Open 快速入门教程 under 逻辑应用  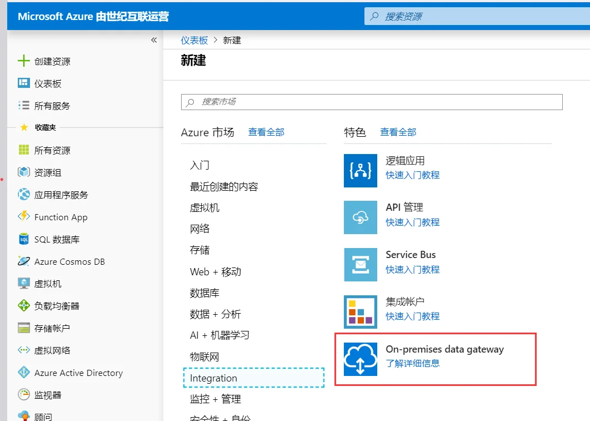pos(413,175)
